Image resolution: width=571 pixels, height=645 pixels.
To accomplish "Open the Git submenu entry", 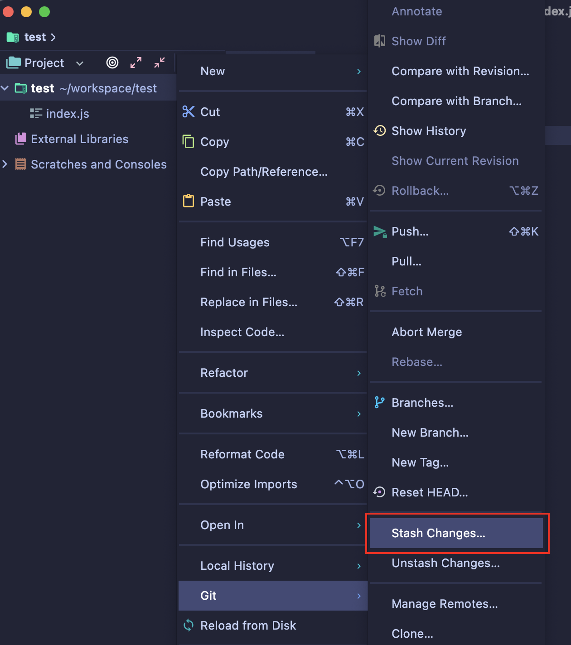I will click(x=208, y=595).
